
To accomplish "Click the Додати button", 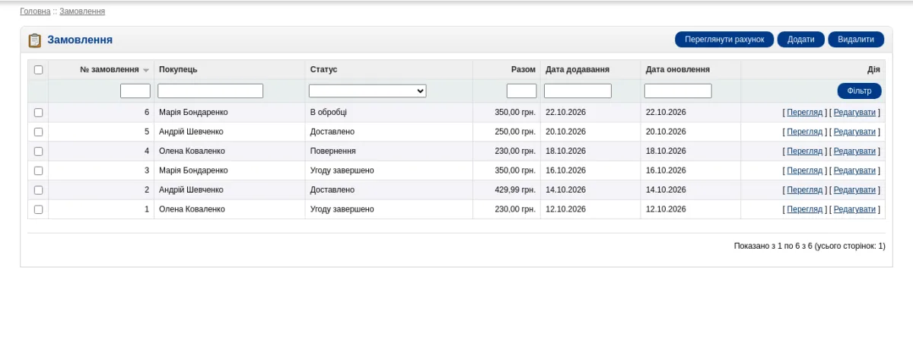I will [801, 40].
